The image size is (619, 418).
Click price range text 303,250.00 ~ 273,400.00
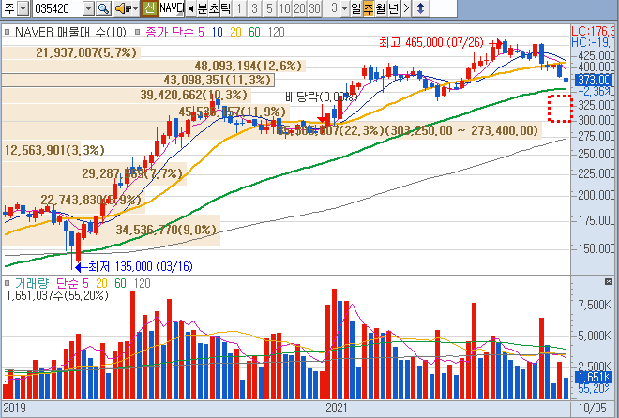462,130
